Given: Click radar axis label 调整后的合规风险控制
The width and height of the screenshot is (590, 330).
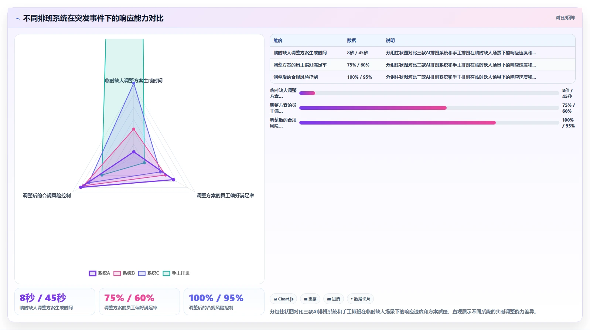Looking at the screenshot, I should tap(47, 195).
